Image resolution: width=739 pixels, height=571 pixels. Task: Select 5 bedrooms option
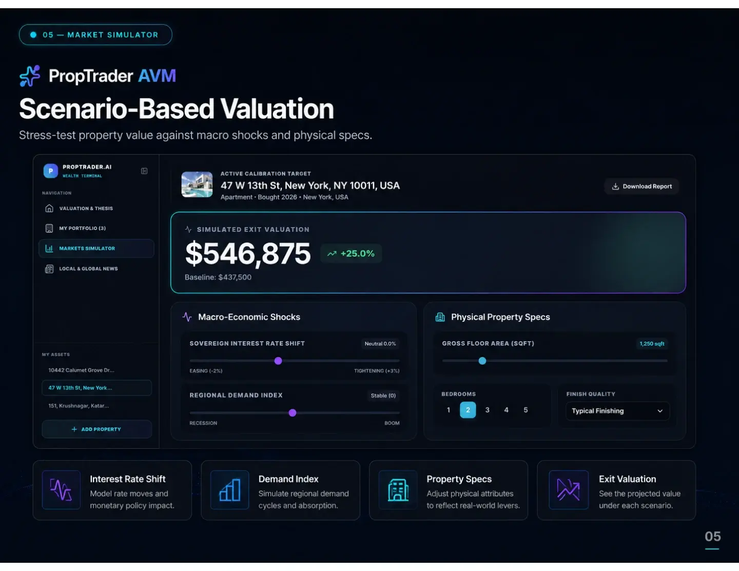tap(526, 410)
